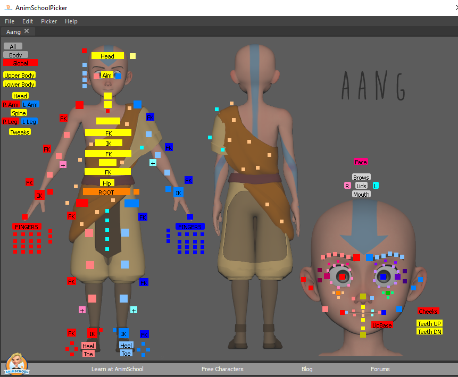The height and width of the screenshot is (377, 458).
Task: Click cyan plus control near left knee
Action: coord(134,310)
